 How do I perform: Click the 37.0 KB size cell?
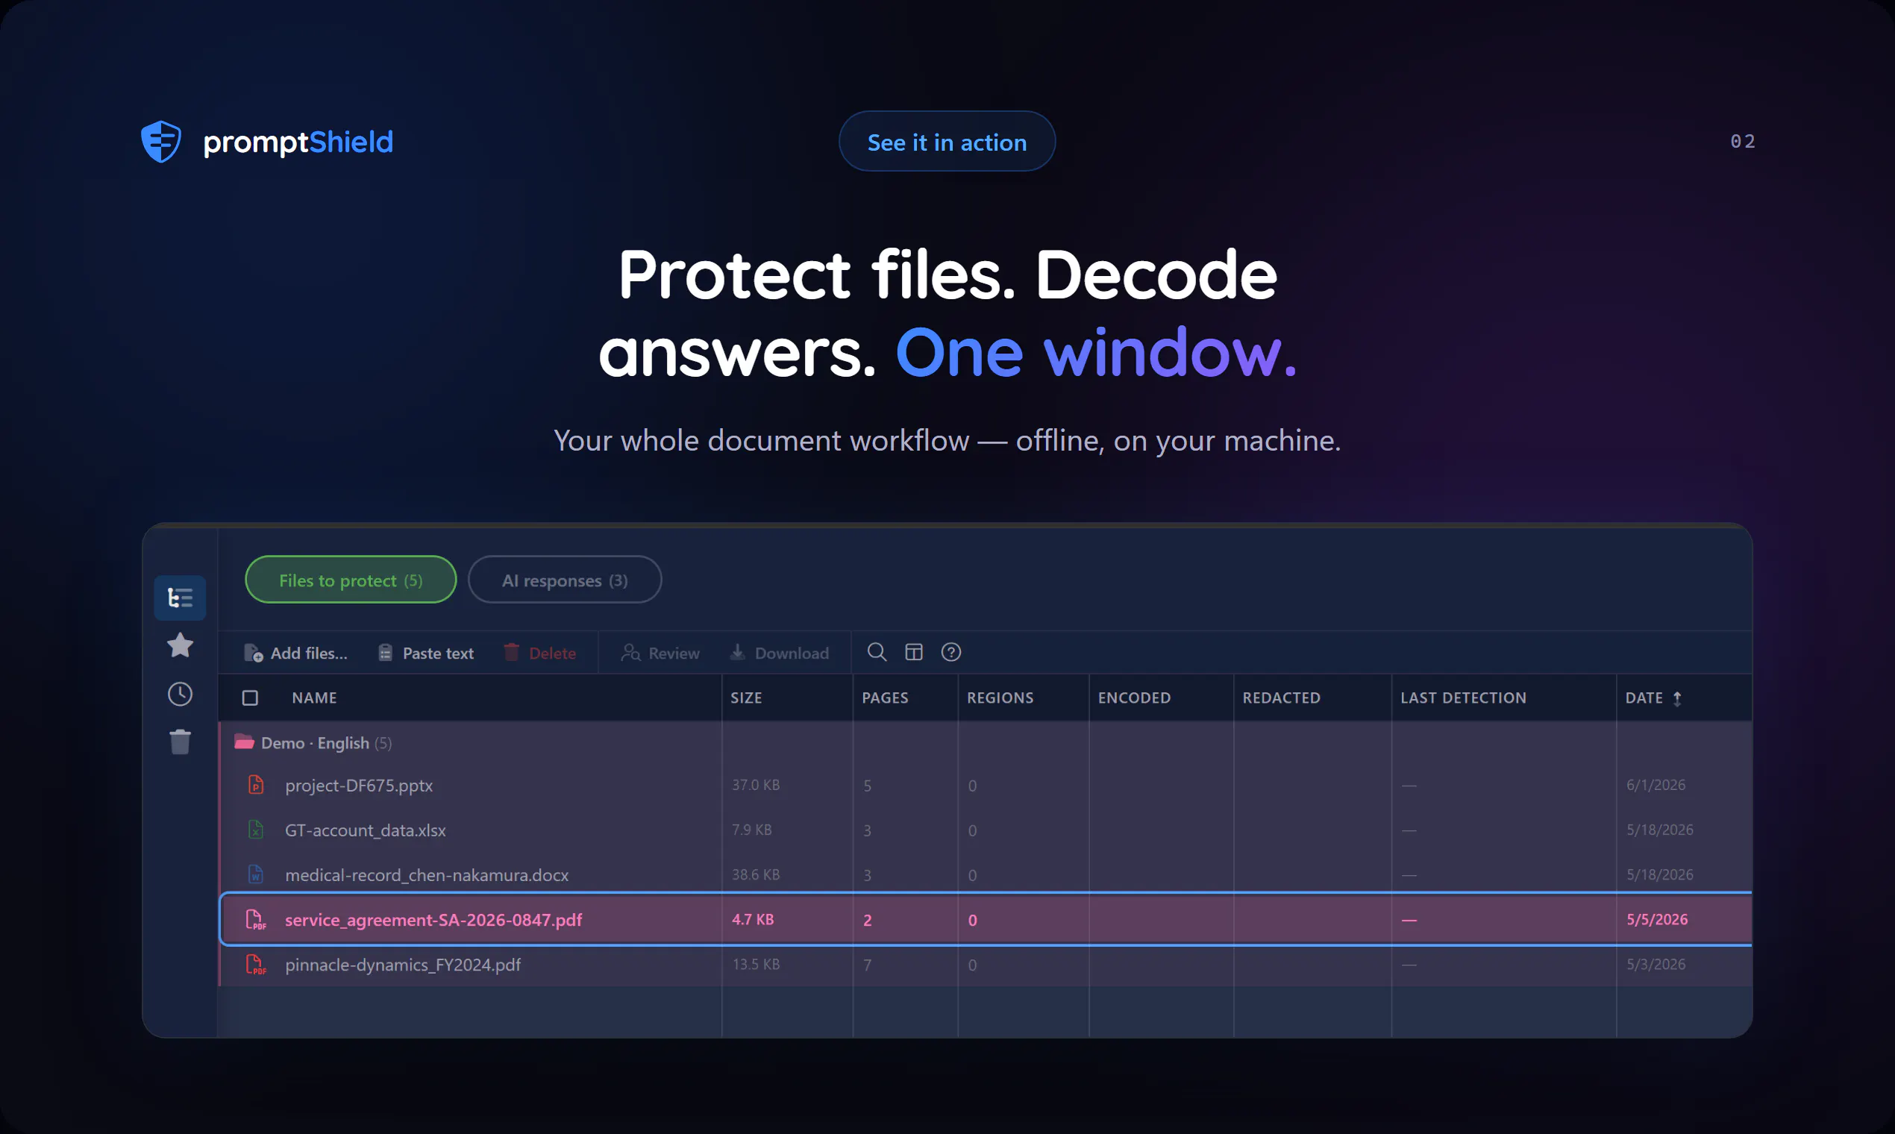tap(756, 785)
